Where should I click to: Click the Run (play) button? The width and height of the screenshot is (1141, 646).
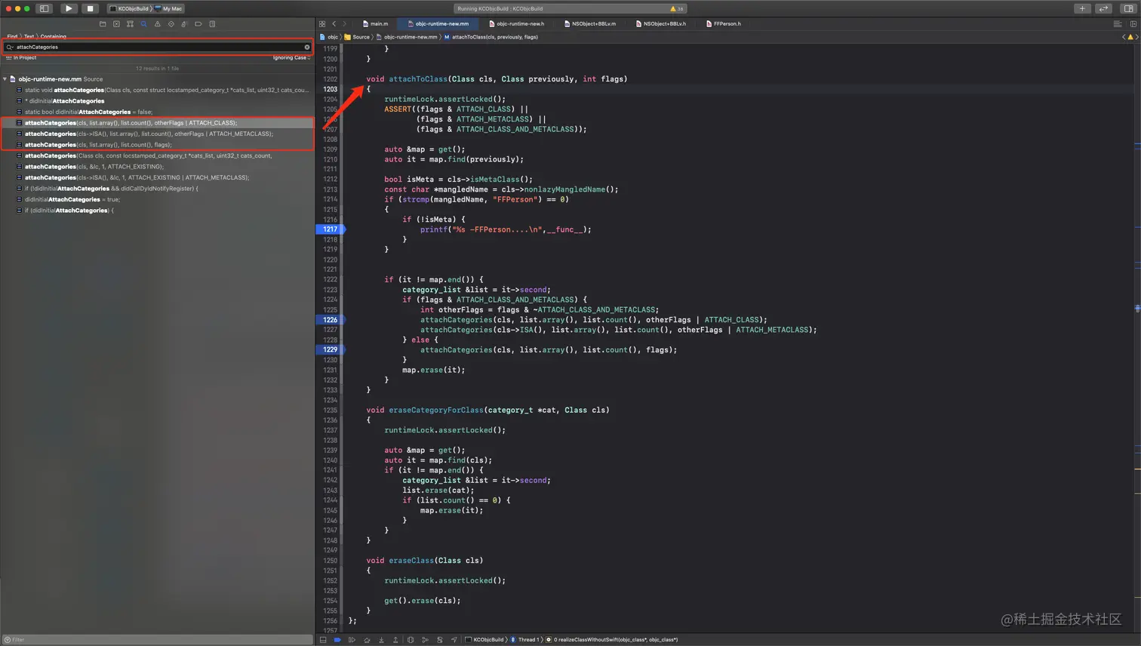[x=68, y=8]
